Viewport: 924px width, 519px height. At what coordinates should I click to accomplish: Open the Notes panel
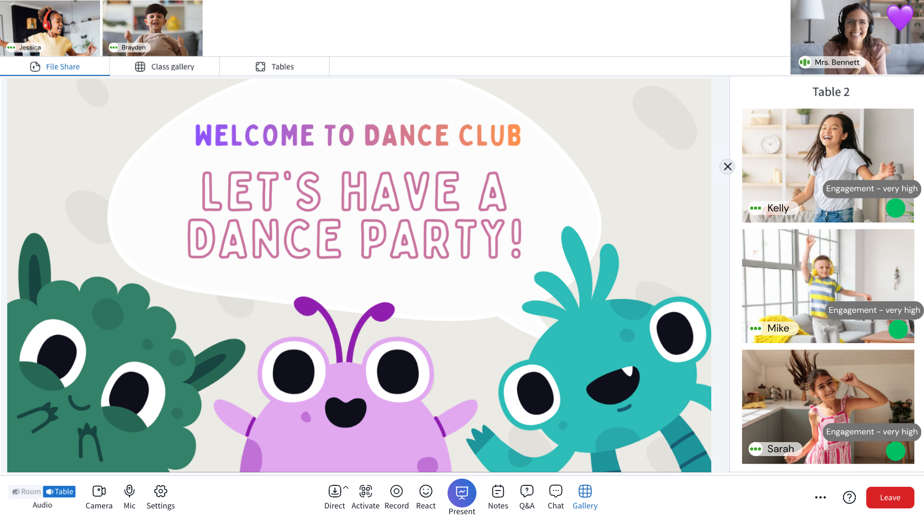pyautogui.click(x=498, y=497)
